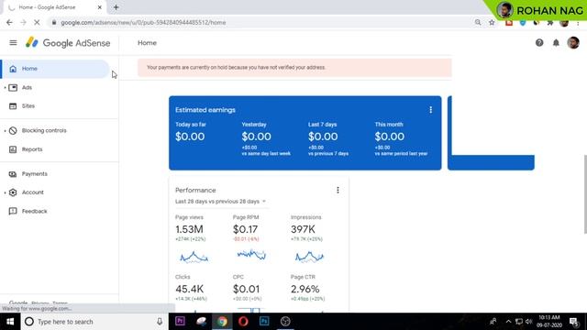Open Photoshop from the taskbar
The width and height of the screenshot is (587, 330).
[x=264, y=321]
